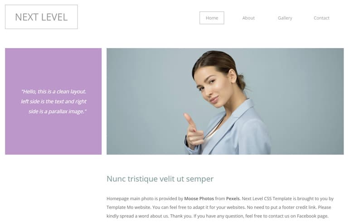Click the 'side is a parallax image.' line
The height and width of the screenshot is (222, 349).
(58, 111)
